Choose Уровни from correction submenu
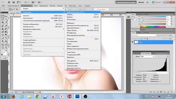The height and width of the screenshot is (99, 176). (83, 15)
